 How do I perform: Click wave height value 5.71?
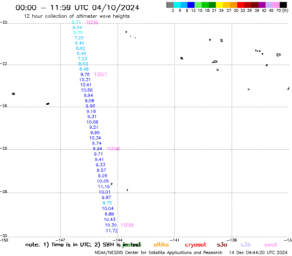76,22
